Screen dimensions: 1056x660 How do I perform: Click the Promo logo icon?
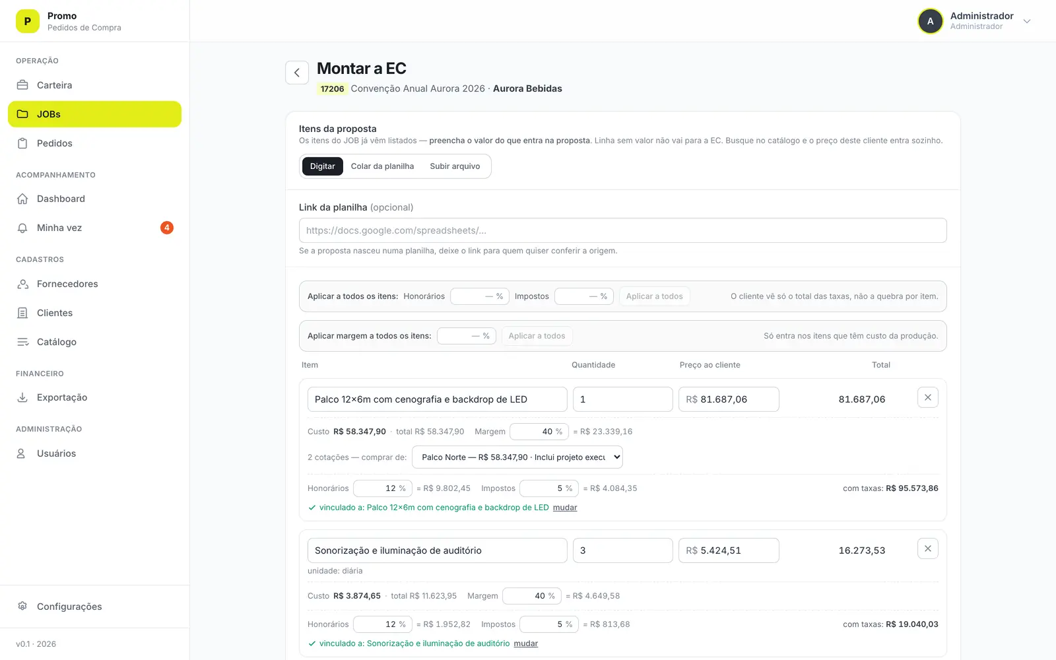click(x=28, y=21)
